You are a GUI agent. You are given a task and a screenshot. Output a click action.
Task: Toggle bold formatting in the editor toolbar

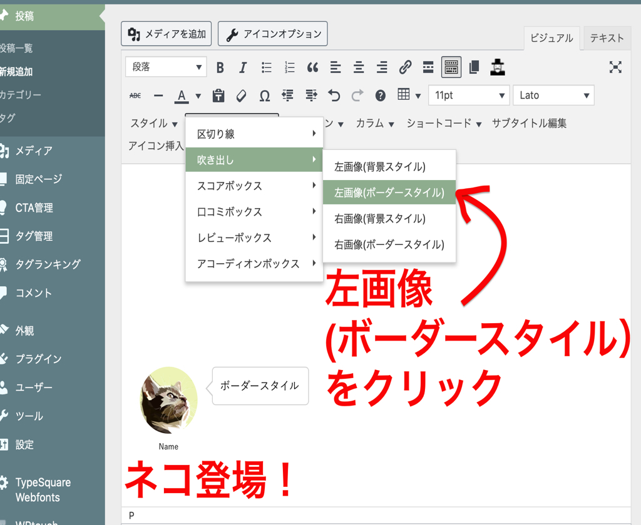(x=220, y=67)
